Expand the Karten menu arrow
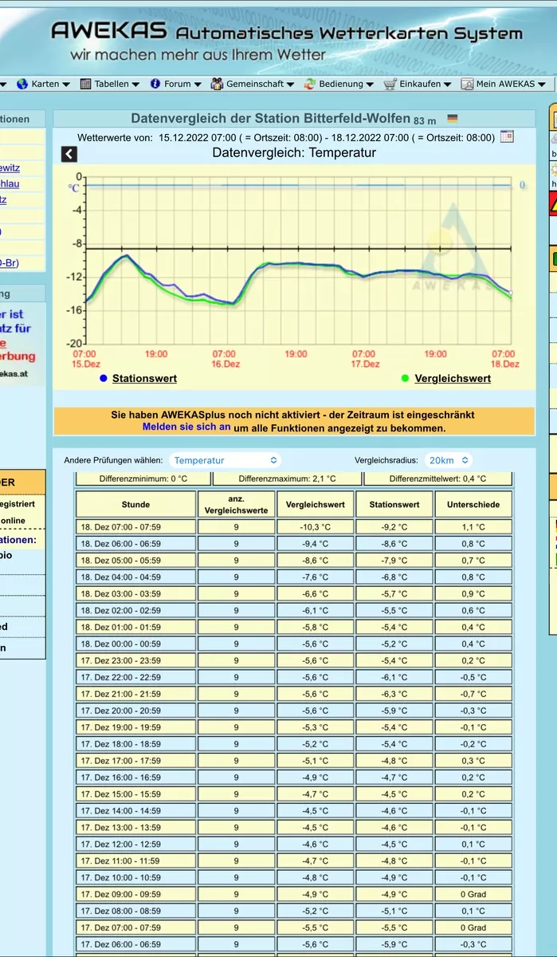Image resolution: width=557 pixels, height=957 pixels. pos(65,85)
